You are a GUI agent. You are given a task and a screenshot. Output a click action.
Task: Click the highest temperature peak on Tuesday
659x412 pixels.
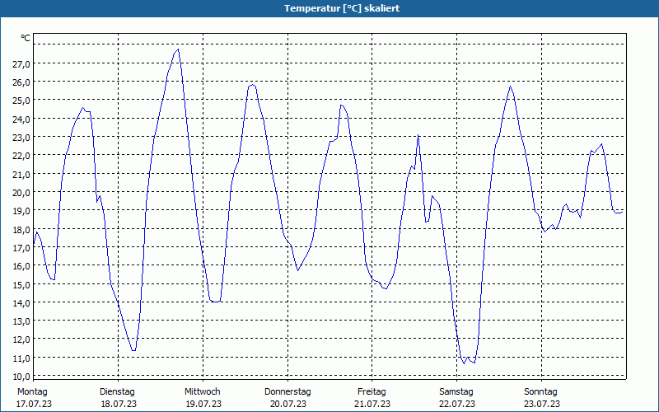click(178, 49)
